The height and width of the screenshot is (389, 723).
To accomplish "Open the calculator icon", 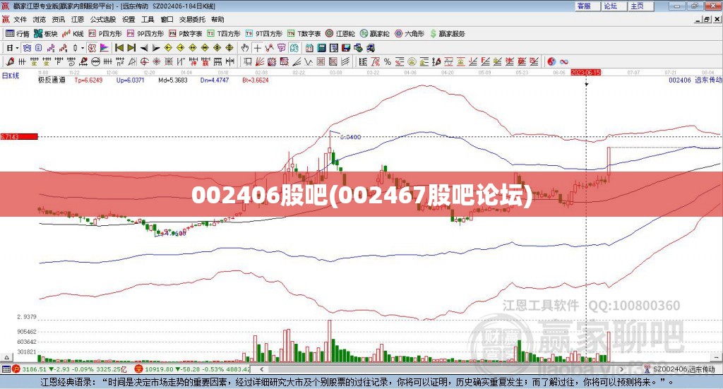I will [321, 48].
